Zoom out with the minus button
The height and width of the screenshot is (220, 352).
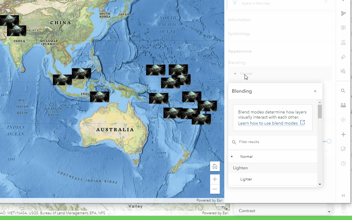coord(215,189)
